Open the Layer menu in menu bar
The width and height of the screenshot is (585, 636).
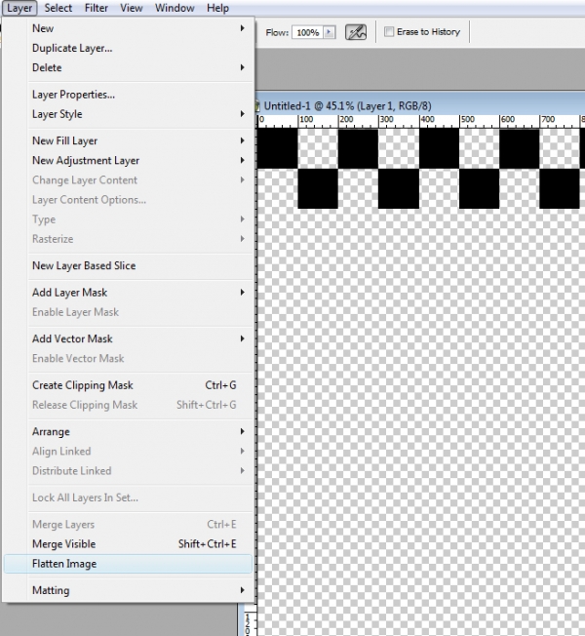coord(19,8)
